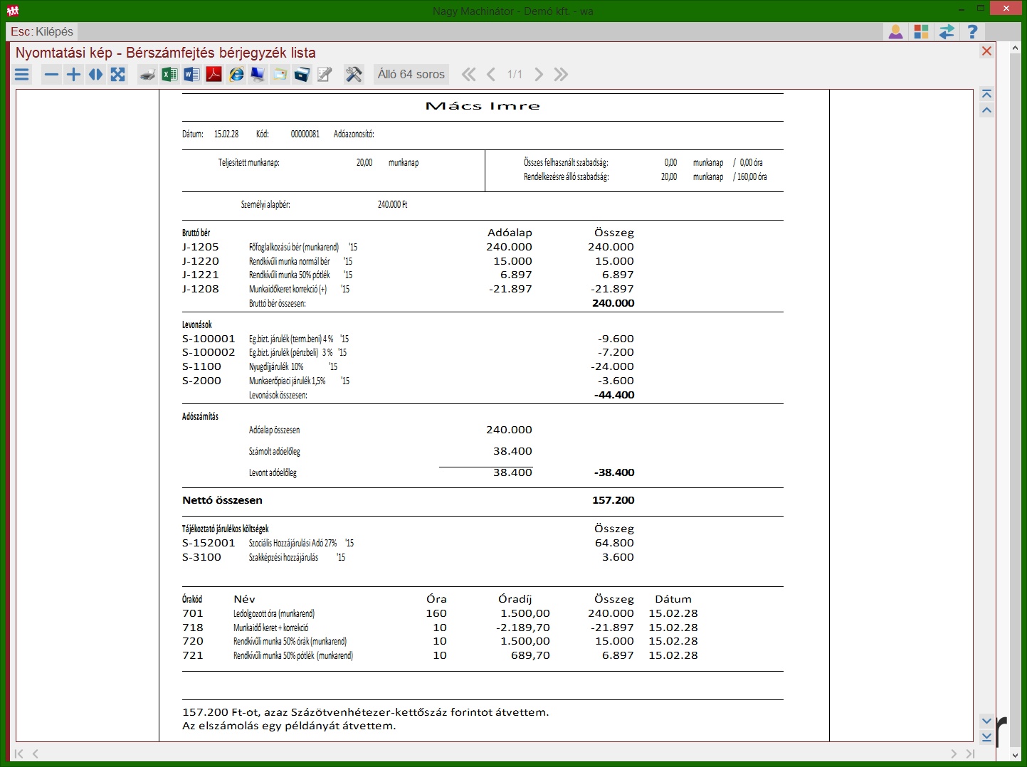This screenshot has width=1027, height=767.
Task: Click the 64.800 social contribution amount
Action: click(x=614, y=543)
